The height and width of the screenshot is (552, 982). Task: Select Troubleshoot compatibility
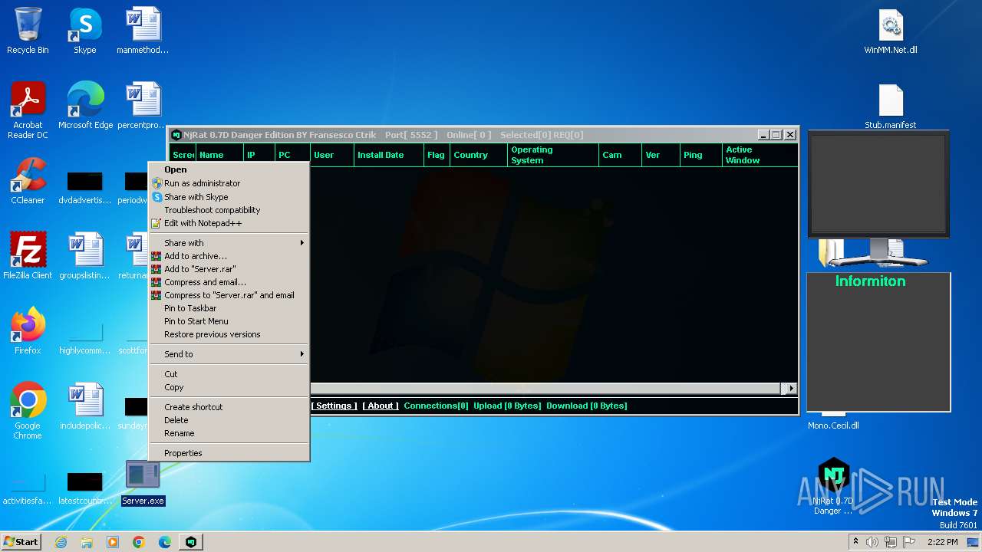click(x=229, y=210)
